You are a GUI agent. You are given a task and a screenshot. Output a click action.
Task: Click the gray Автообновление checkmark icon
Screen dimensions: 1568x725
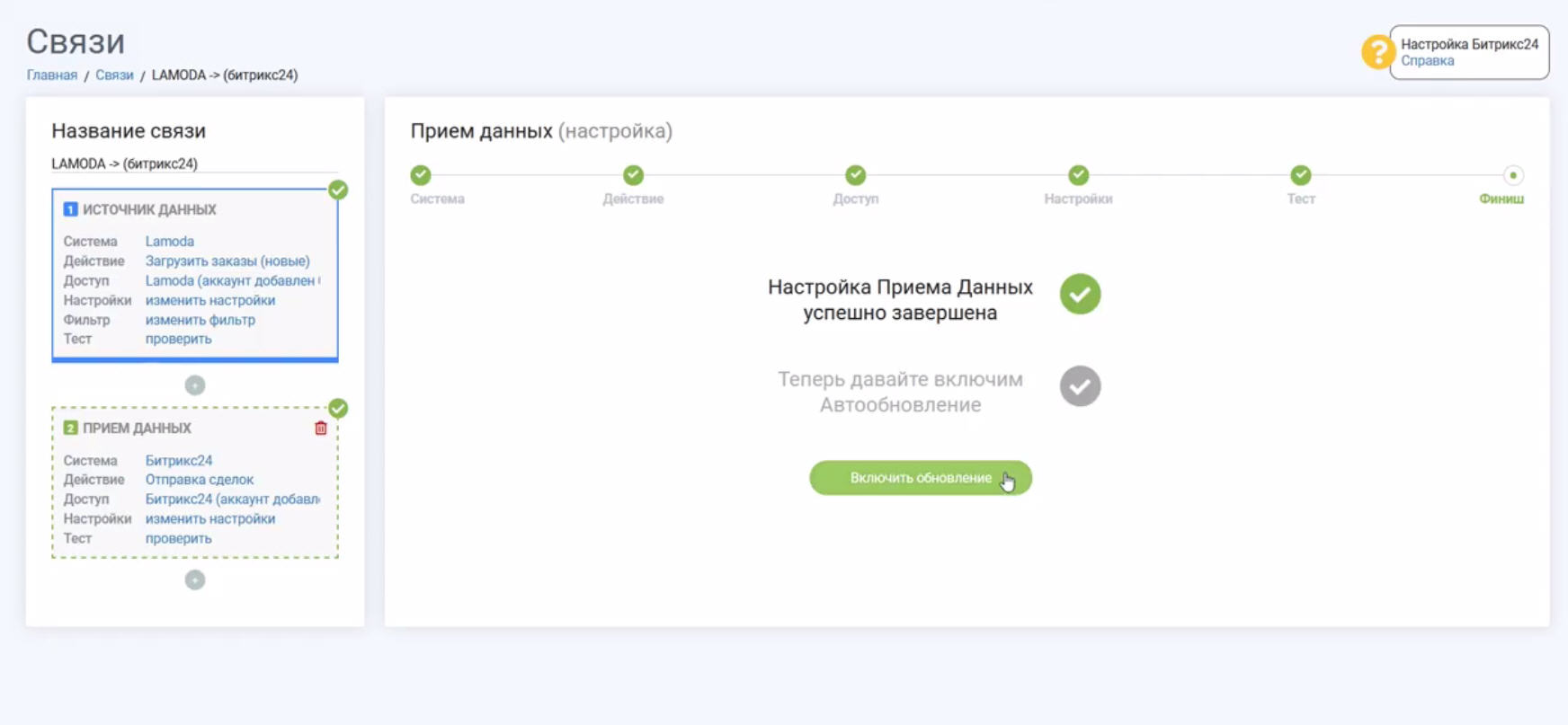[1080, 386]
